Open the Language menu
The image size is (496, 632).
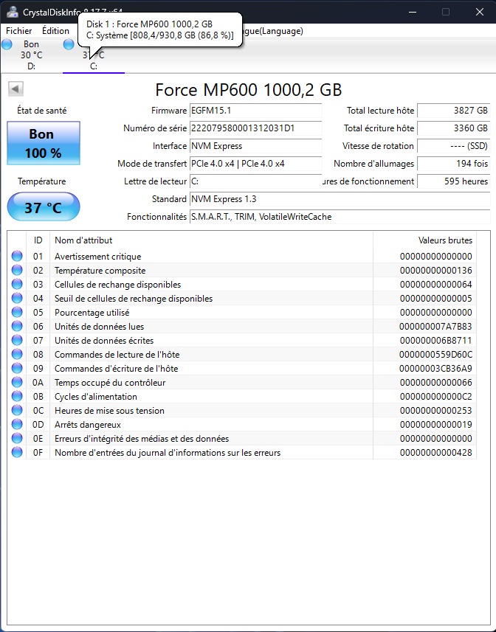272,31
